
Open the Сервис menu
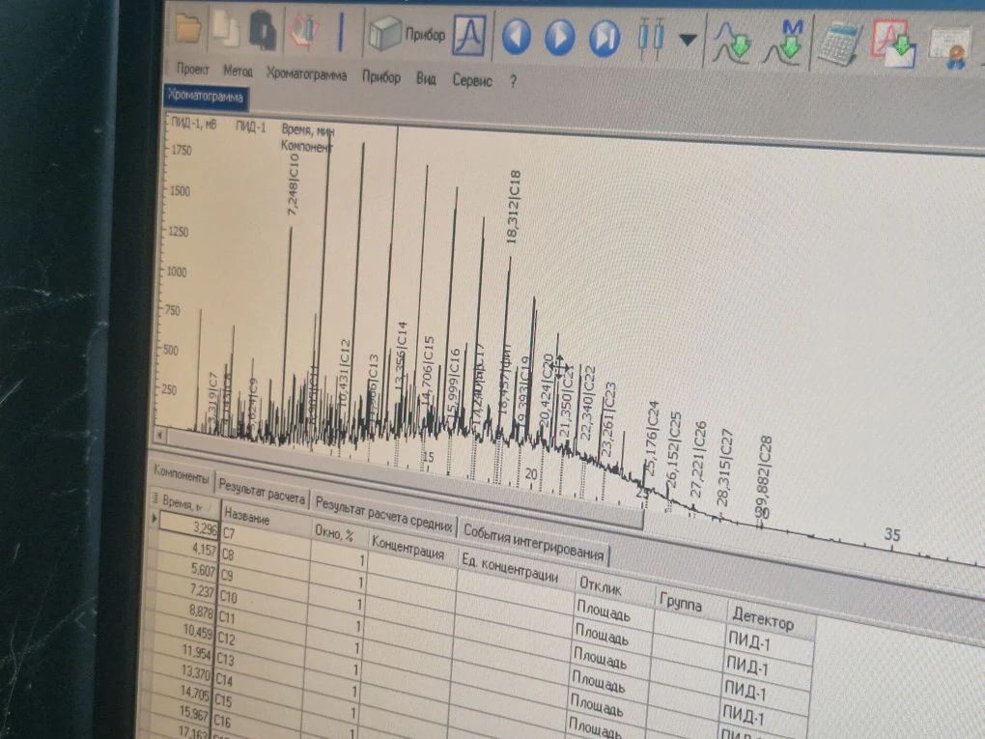[472, 81]
